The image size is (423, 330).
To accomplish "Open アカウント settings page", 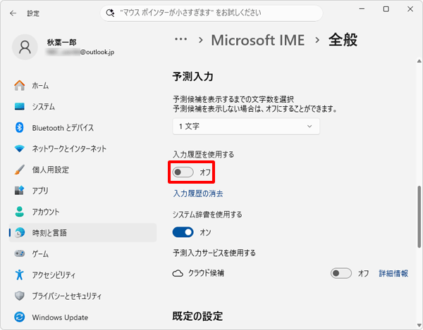I will pyautogui.click(x=82, y=212).
